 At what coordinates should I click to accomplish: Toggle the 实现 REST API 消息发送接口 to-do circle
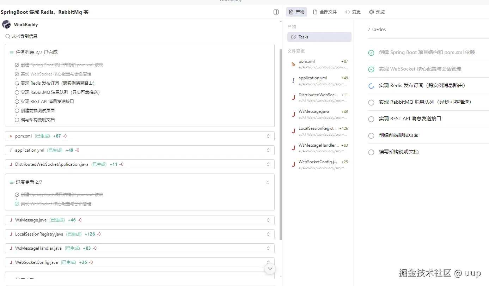(371, 119)
